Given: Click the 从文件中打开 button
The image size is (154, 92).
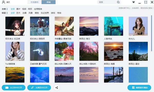Looking at the screenshot, I should (14, 88).
